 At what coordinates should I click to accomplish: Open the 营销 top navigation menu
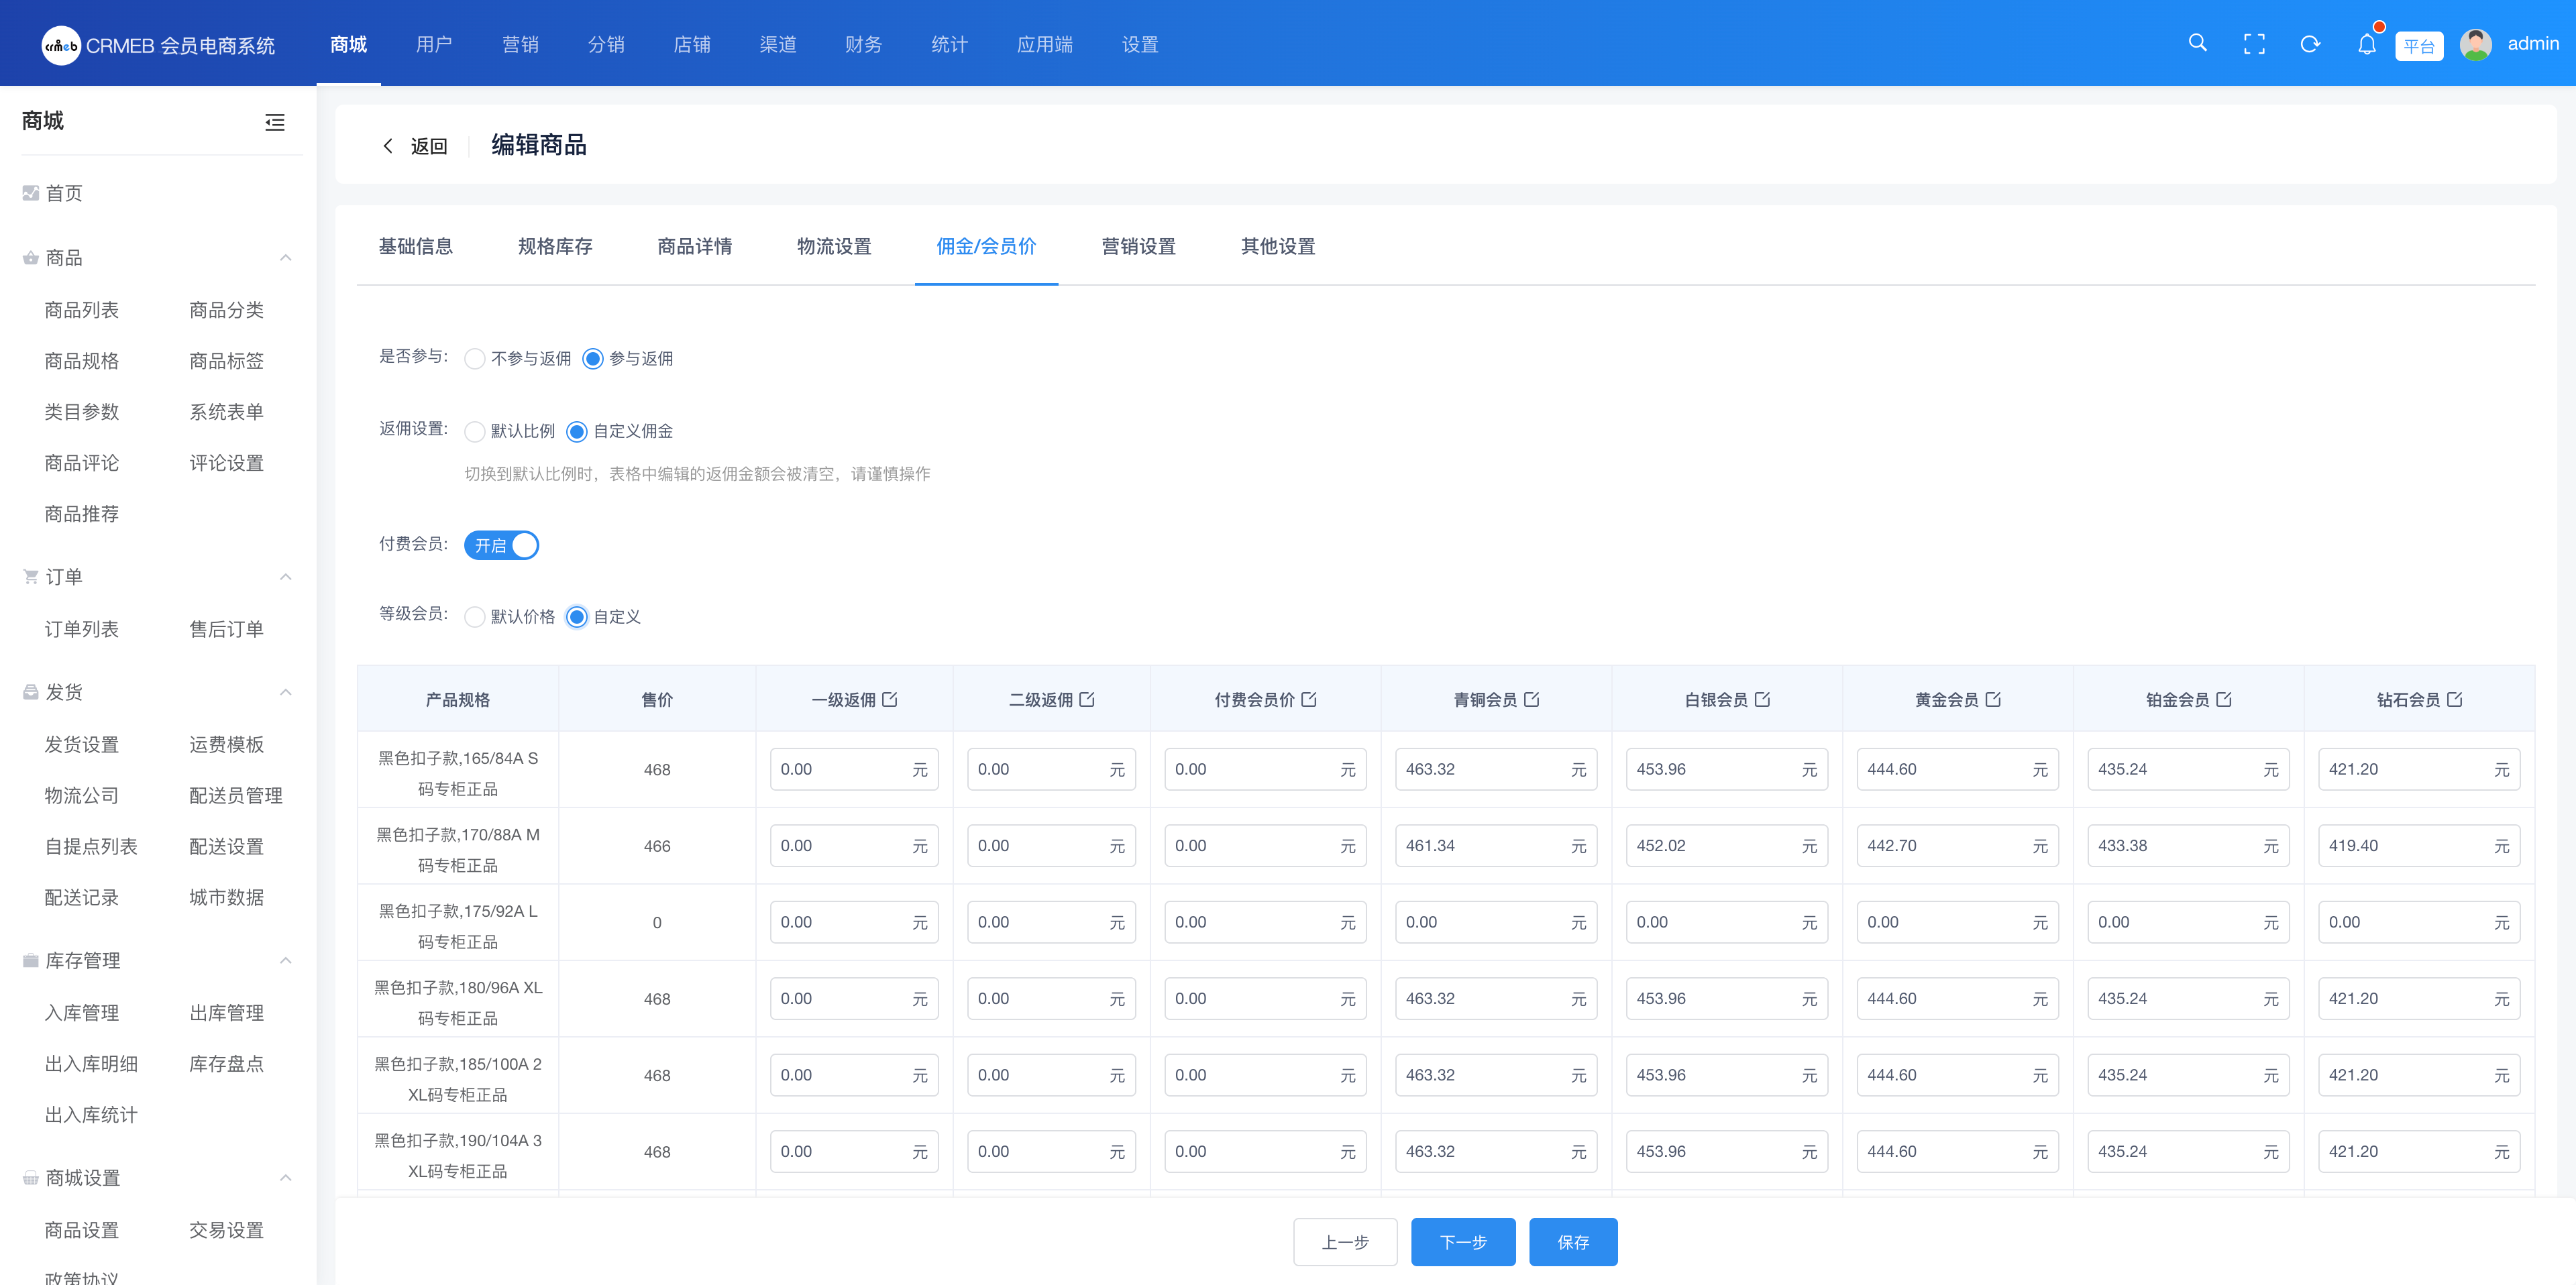520,44
